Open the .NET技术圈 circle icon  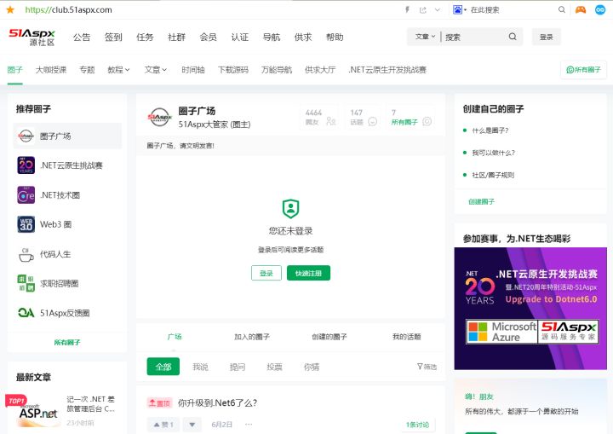[26, 195]
